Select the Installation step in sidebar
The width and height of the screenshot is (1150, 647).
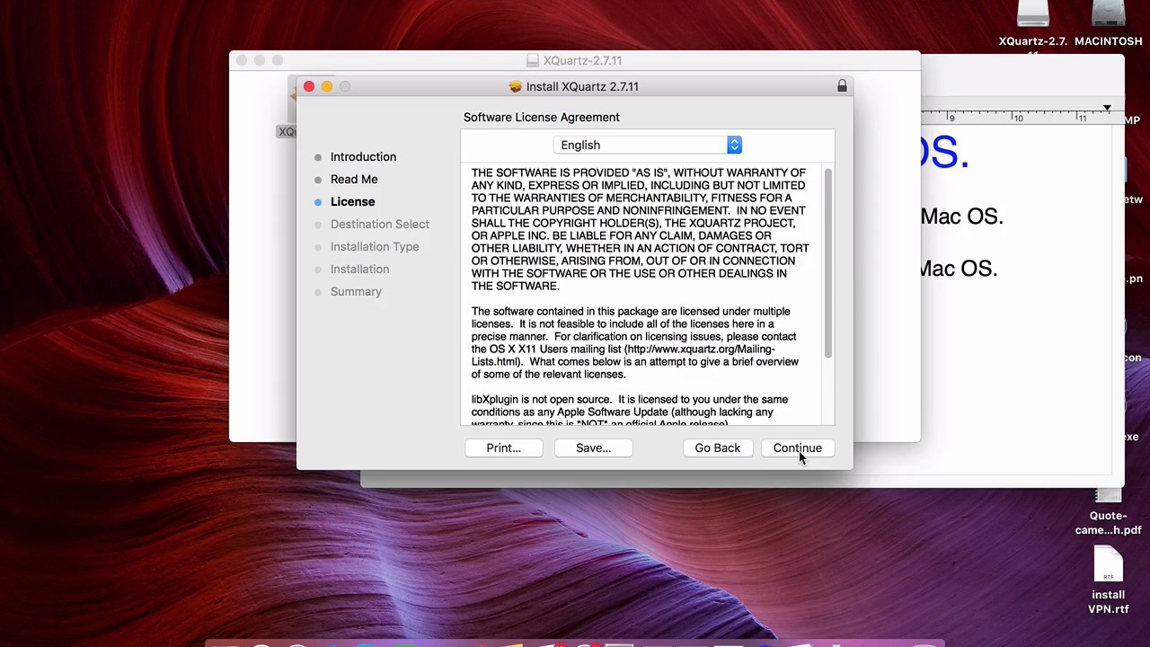point(359,269)
